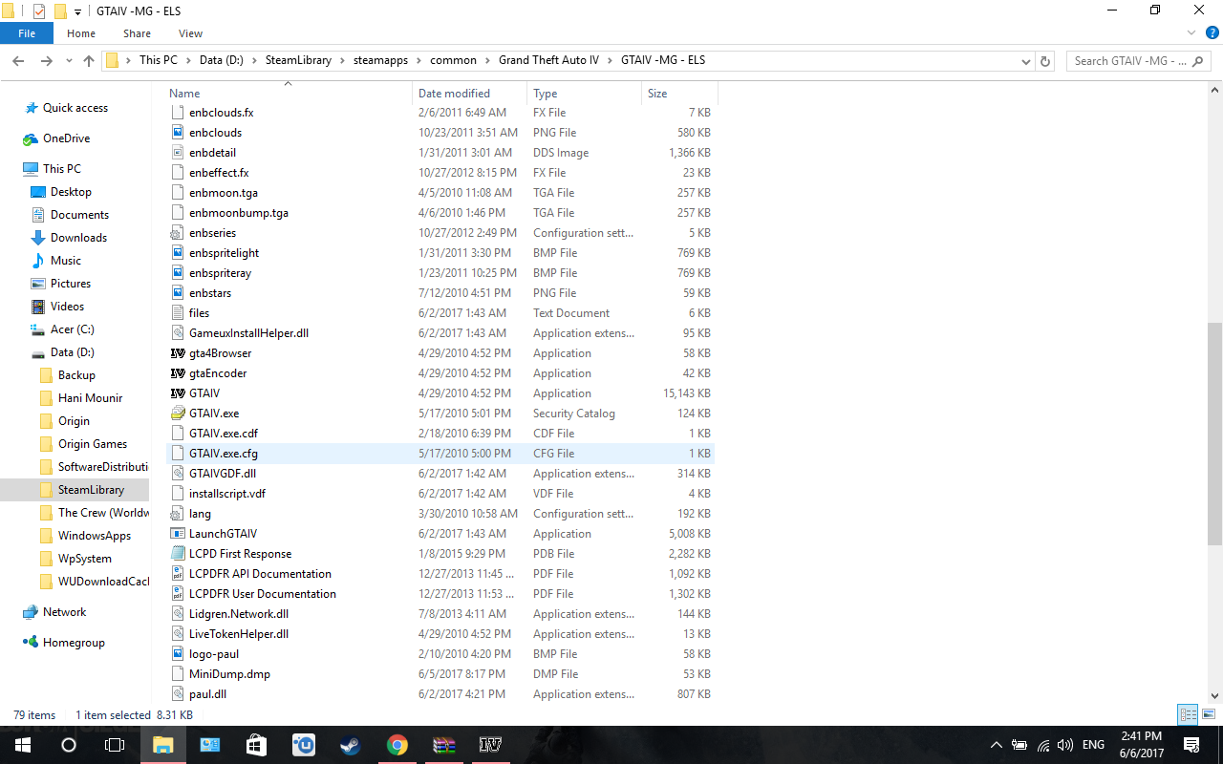Open Cortana search circle

click(x=69, y=745)
